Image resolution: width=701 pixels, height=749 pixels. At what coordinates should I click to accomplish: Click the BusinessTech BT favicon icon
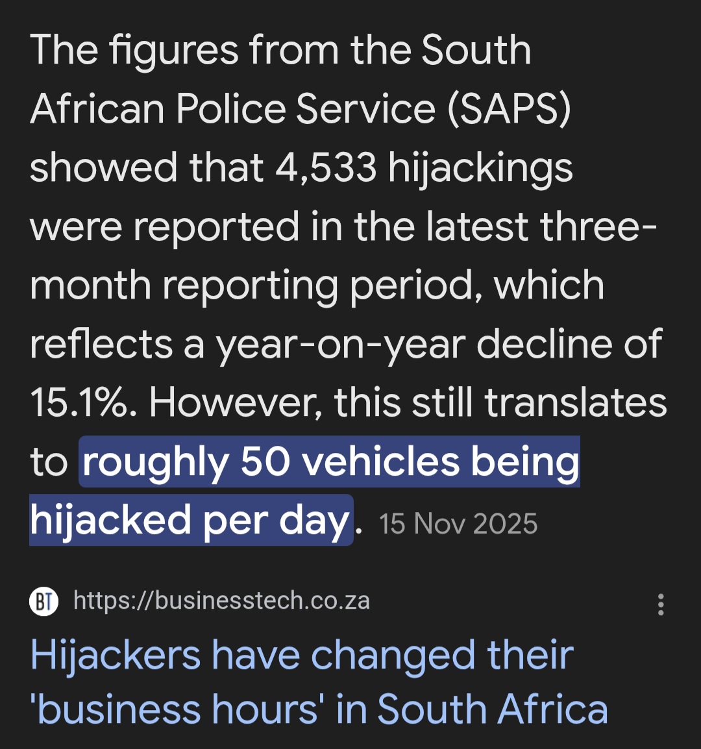point(43,602)
